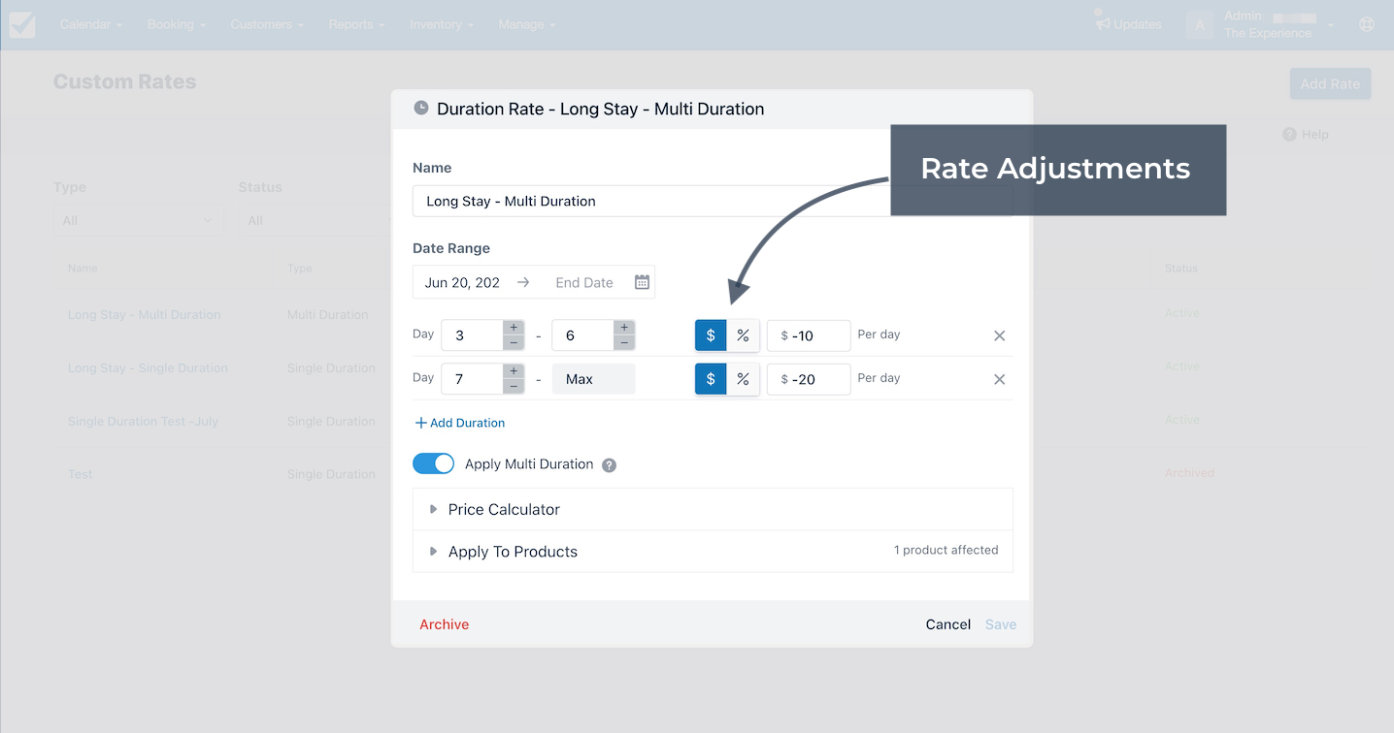Click the Archive button
Image resolution: width=1394 pixels, height=733 pixels.
coord(444,624)
